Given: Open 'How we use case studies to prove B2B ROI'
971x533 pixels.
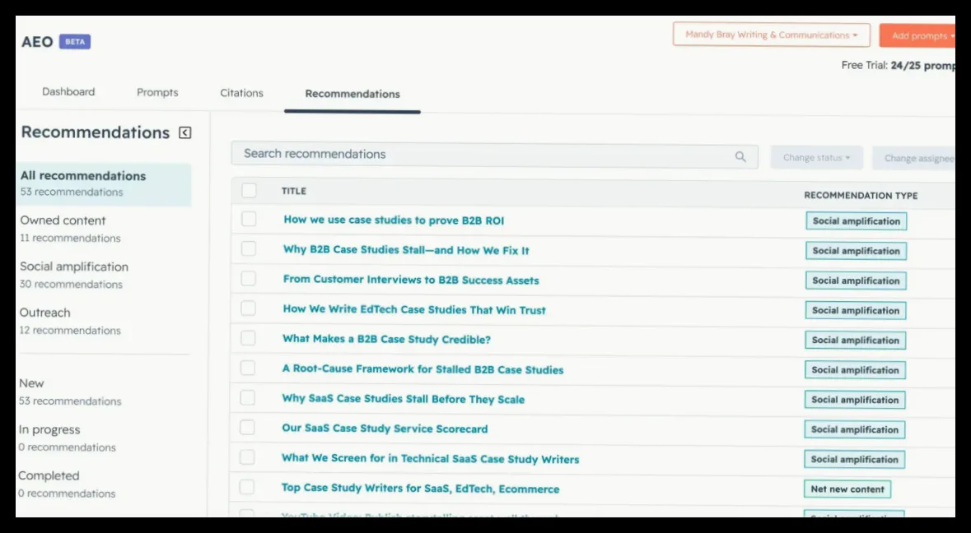Looking at the screenshot, I should [x=394, y=220].
